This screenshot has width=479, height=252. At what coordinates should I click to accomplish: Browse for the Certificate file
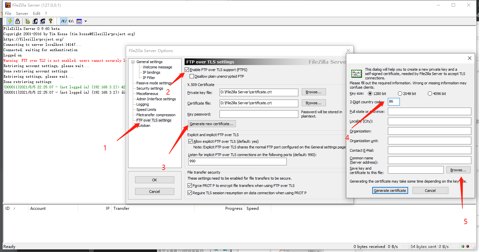pos(314,103)
